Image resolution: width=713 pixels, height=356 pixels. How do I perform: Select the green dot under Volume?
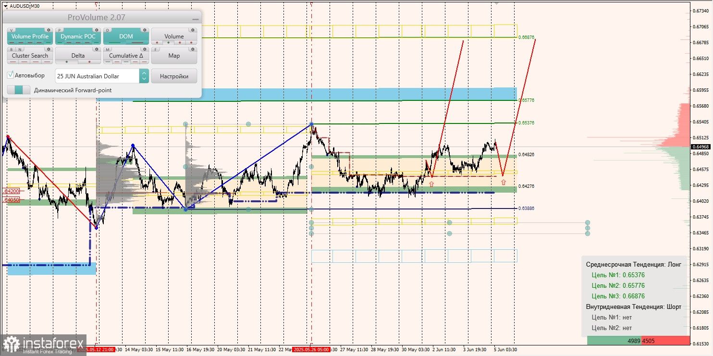(x=168, y=43)
